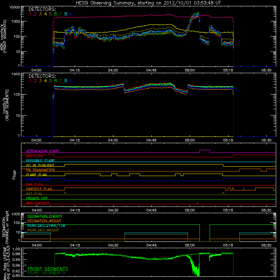Viewport: 280px width, 280px height.
Task: Click the REAR_DEC_CHAN/128 legend entry
Action: 46,226
